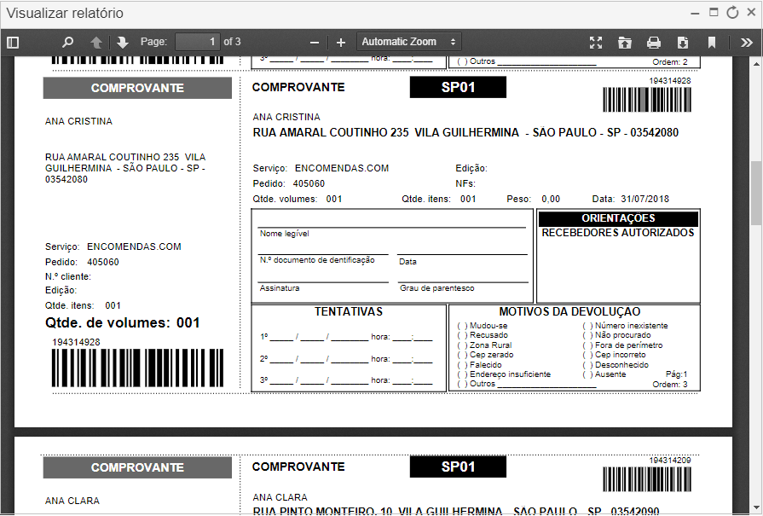763x516 pixels.
Task: Click the Nome legível label
Action: pos(284,234)
